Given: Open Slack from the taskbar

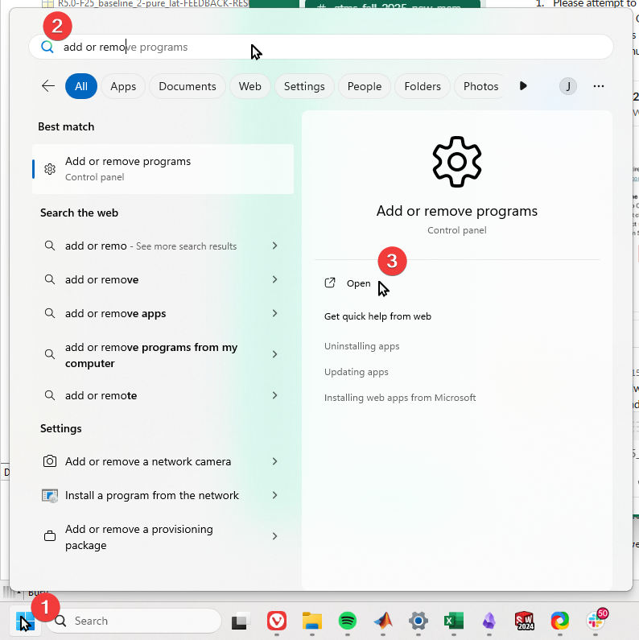Looking at the screenshot, I should tap(596, 621).
